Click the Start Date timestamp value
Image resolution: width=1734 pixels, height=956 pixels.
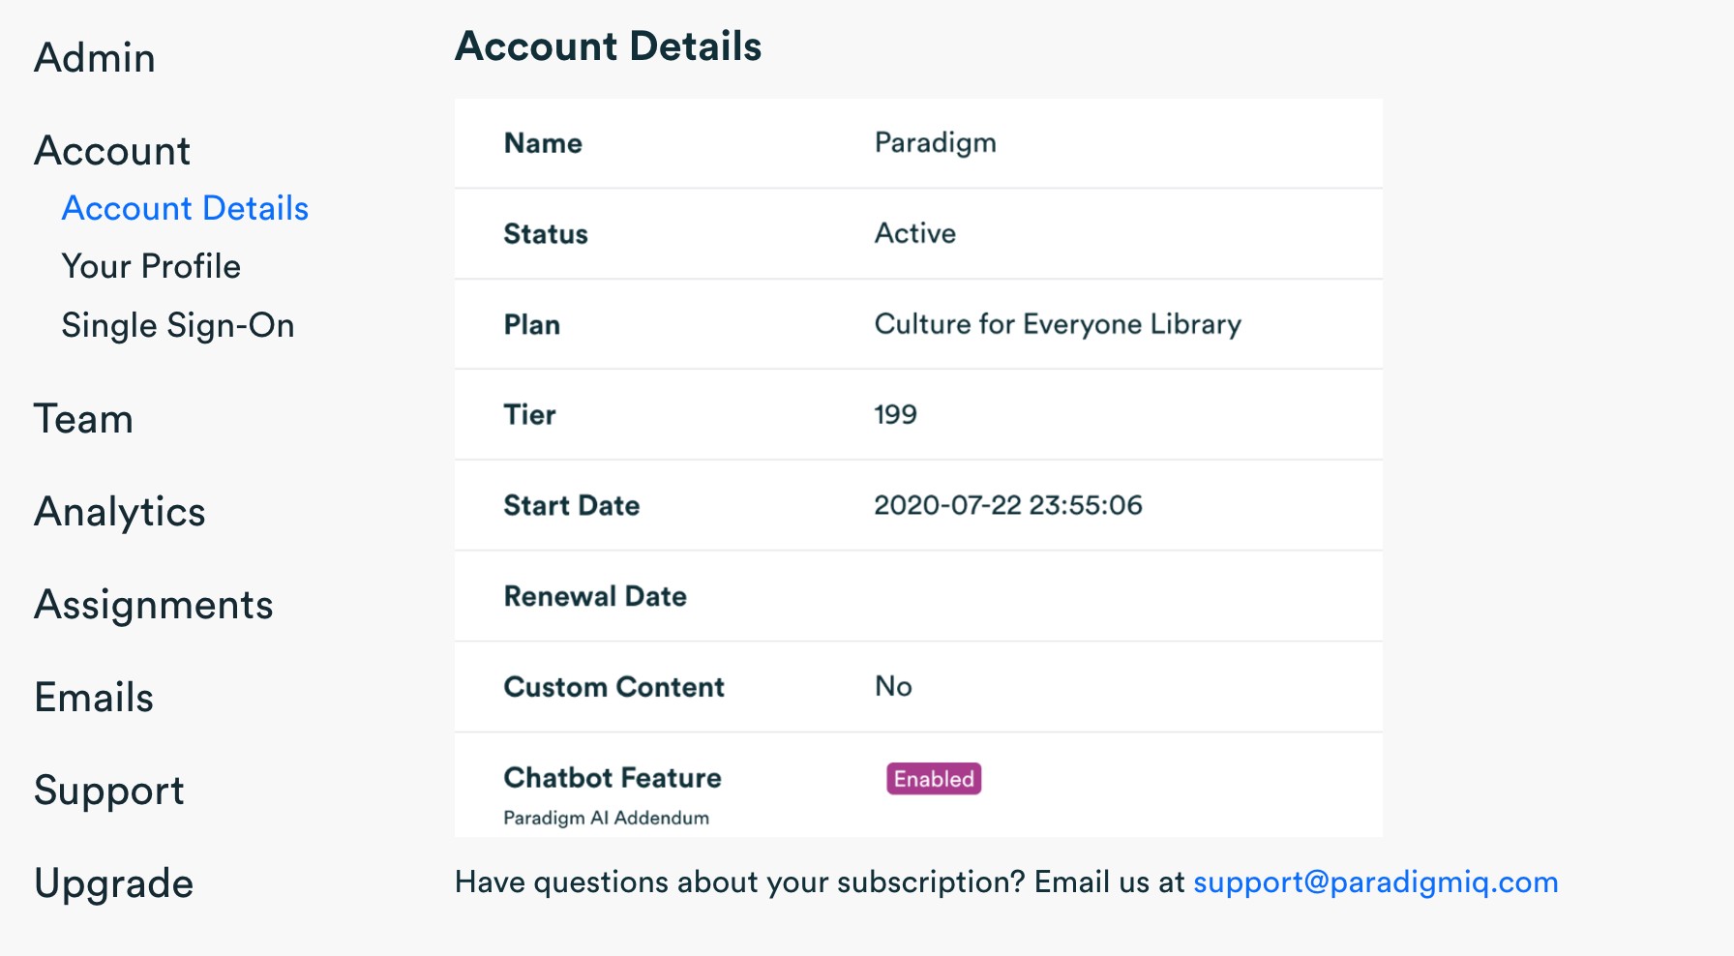click(x=1008, y=505)
